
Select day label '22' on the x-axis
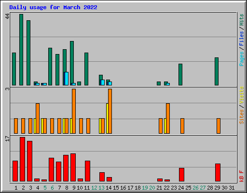tap(166, 188)
